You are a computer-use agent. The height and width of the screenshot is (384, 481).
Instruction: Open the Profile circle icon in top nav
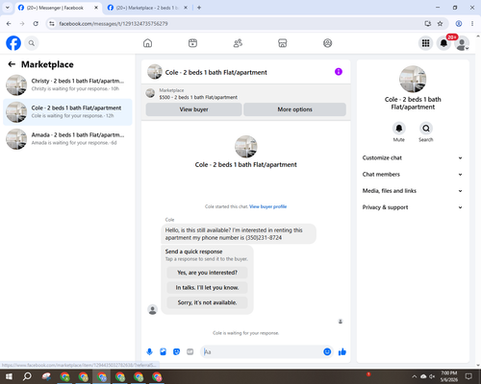[x=327, y=43]
